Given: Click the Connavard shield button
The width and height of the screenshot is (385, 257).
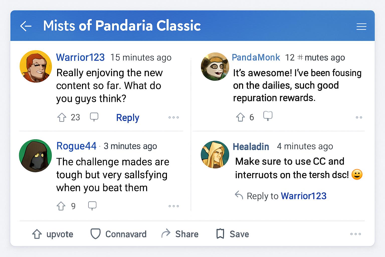Looking at the screenshot, I should tap(118, 234).
